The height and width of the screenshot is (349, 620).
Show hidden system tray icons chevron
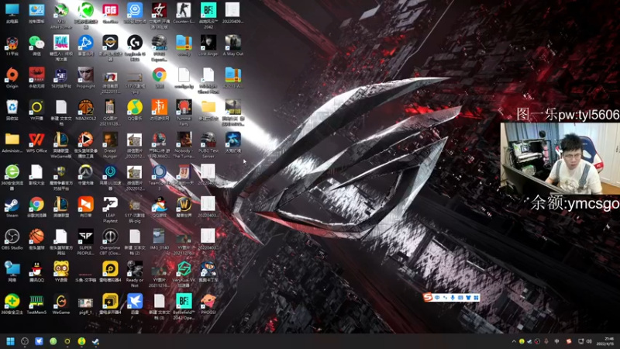pyautogui.click(x=514, y=341)
